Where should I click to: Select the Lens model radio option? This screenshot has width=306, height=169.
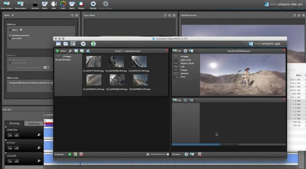point(10,38)
